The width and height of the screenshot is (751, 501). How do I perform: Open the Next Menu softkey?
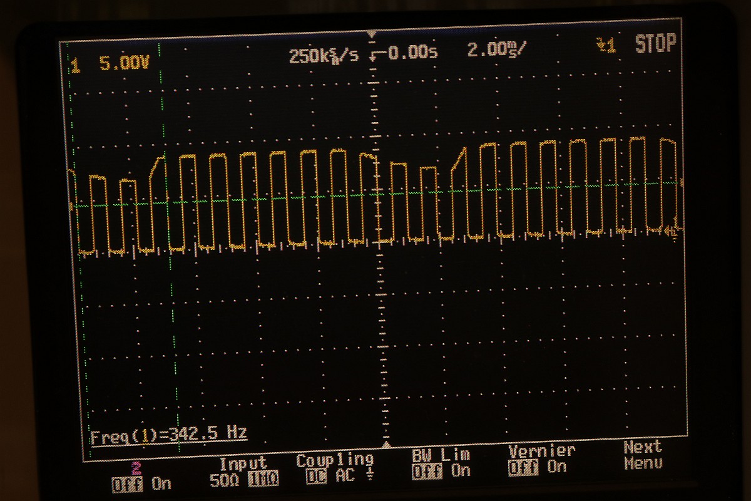click(642, 455)
